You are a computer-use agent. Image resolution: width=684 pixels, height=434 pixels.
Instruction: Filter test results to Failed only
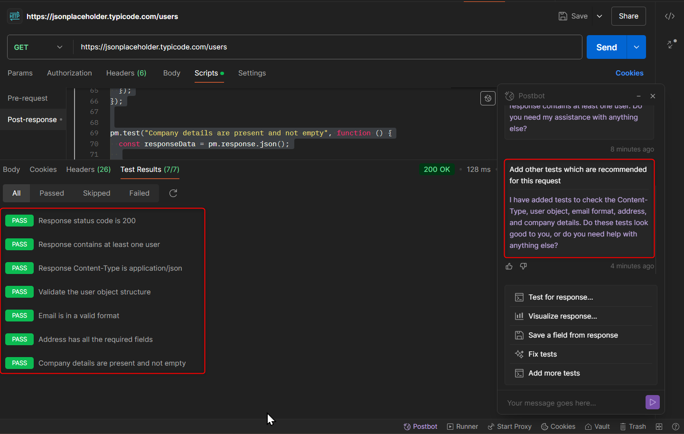pyautogui.click(x=139, y=193)
